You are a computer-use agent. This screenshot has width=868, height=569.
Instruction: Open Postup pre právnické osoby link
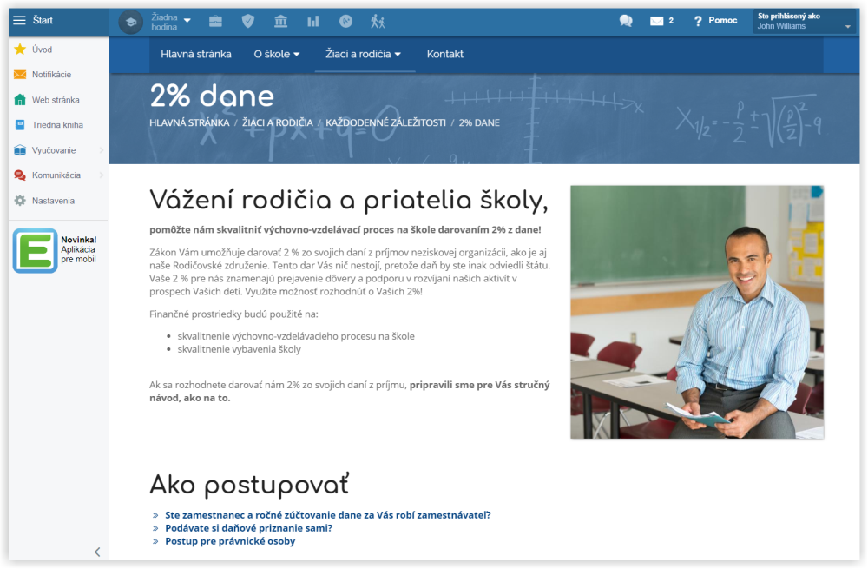[x=230, y=541]
